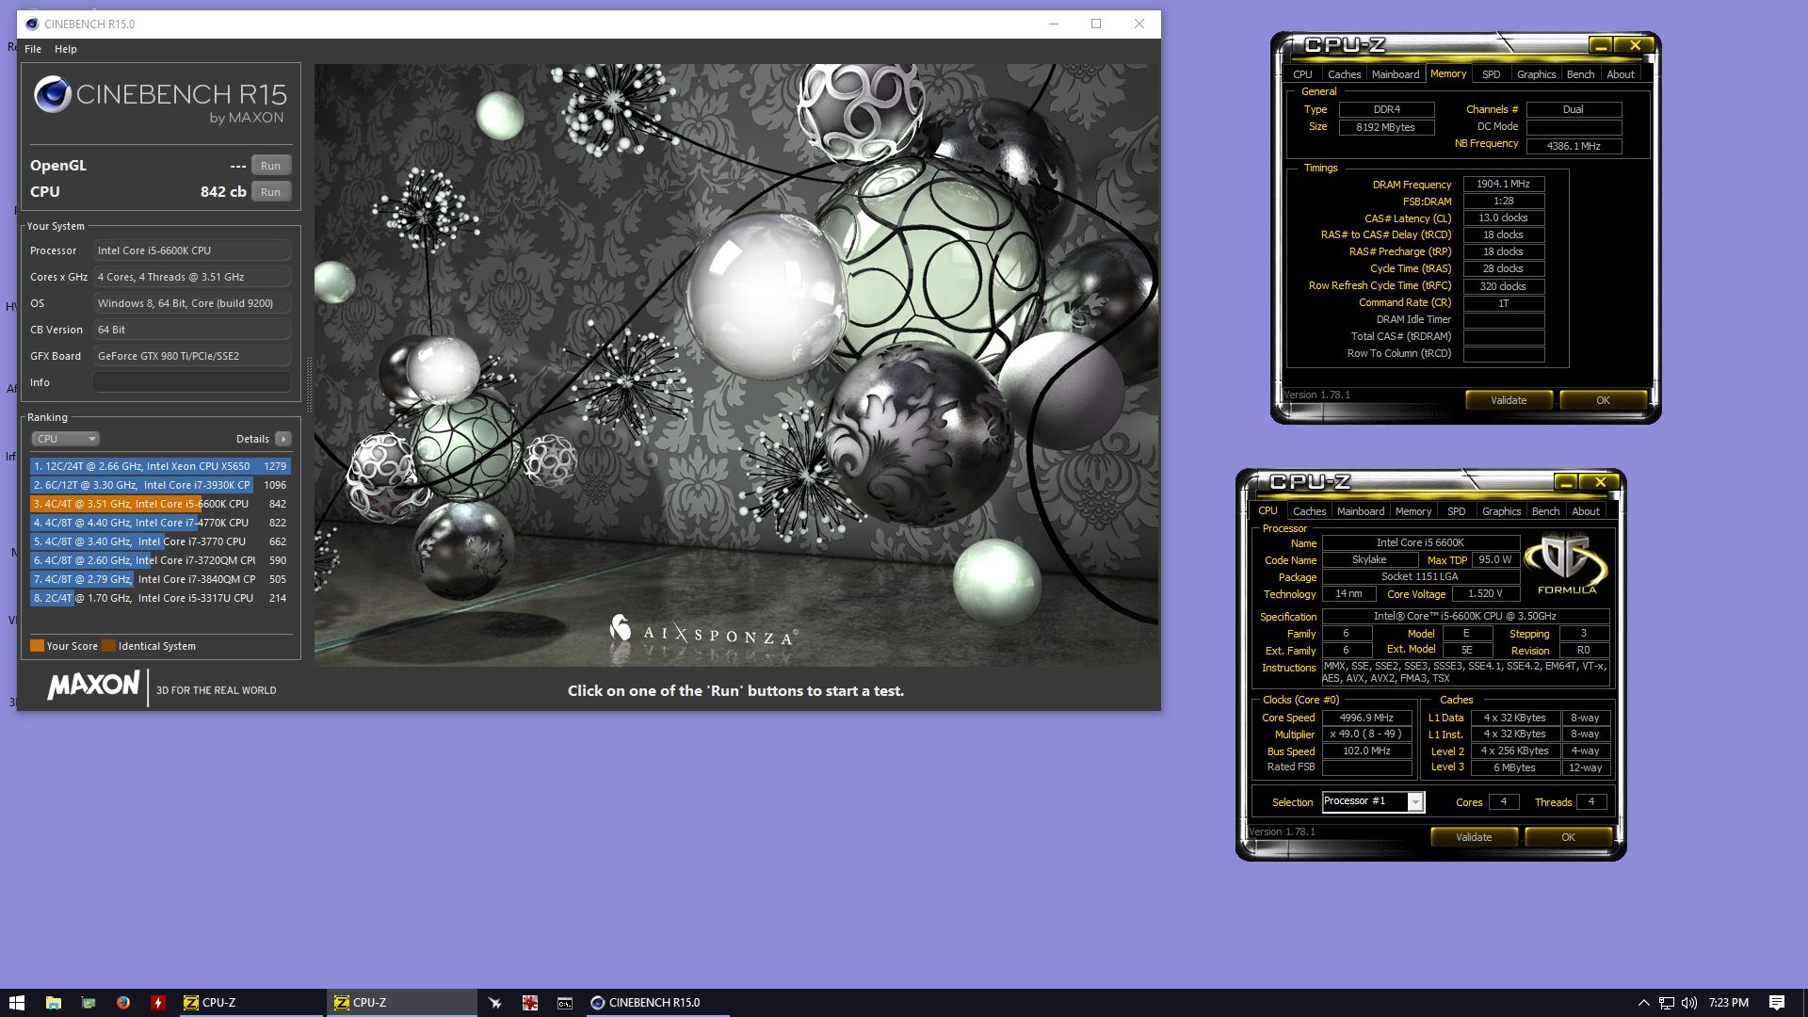Click the DRAM Frequency value 1904.1 MHz
The height and width of the screenshot is (1017, 1808).
1503,185
